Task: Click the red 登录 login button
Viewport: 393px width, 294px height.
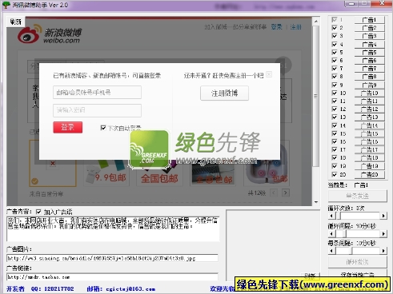Action: coord(68,127)
